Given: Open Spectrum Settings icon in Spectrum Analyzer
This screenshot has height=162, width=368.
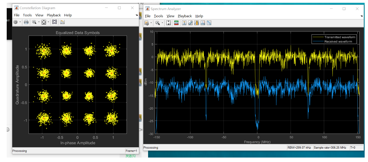Looking at the screenshot, I should [147, 23].
